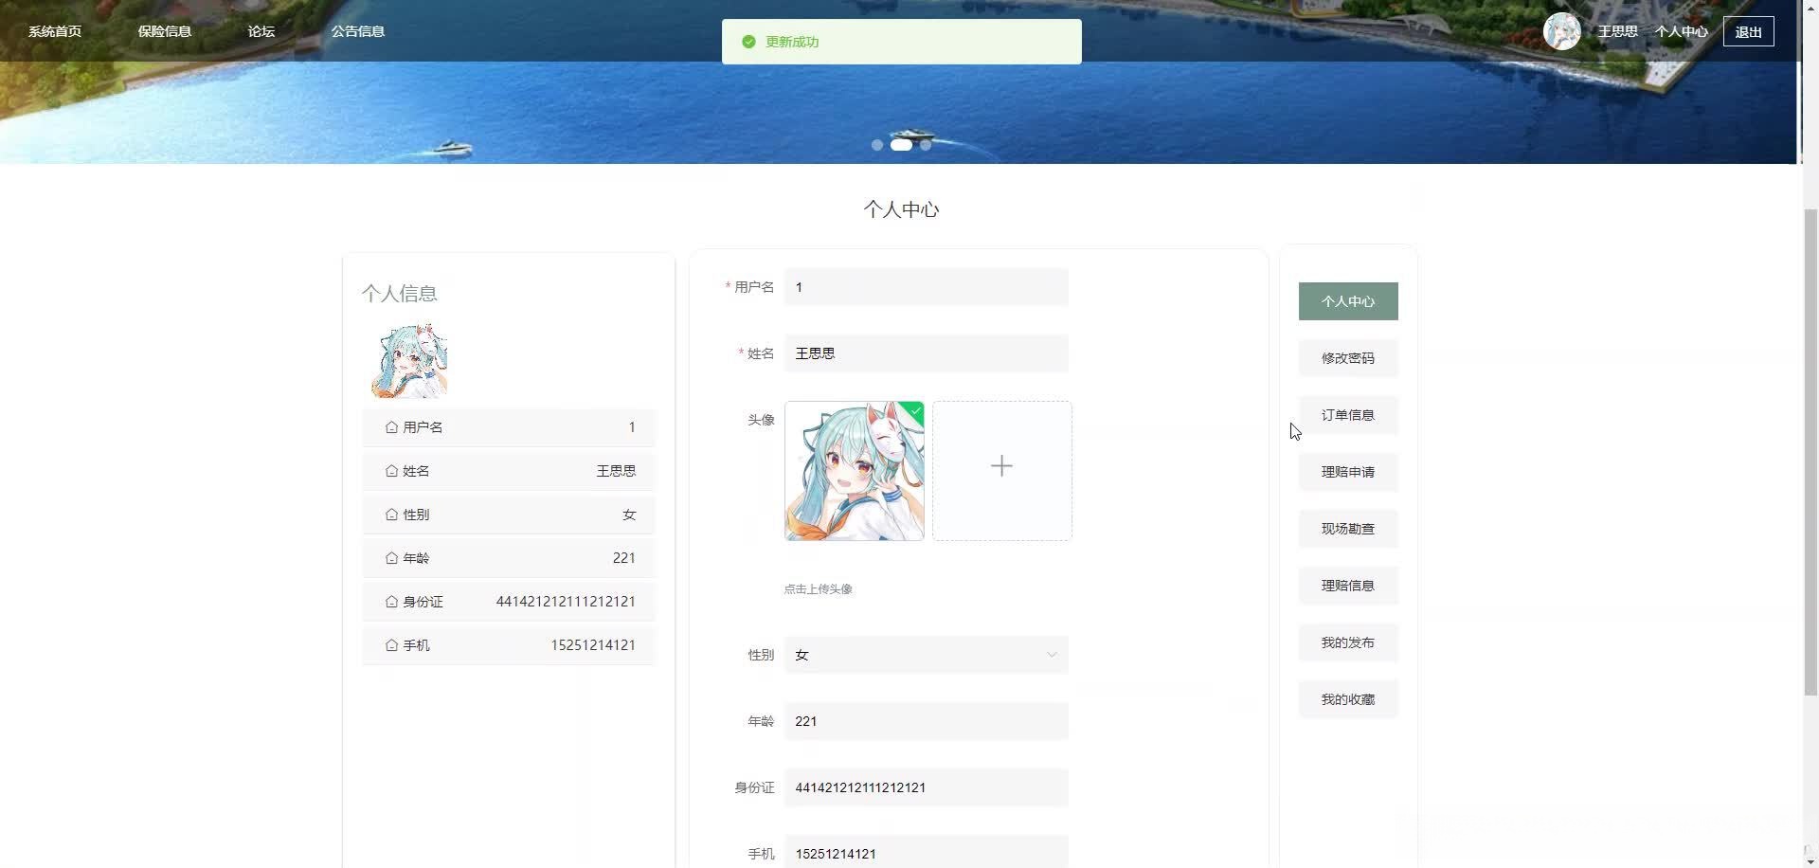Click the 点击上传头像 upload link

click(x=818, y=588)
